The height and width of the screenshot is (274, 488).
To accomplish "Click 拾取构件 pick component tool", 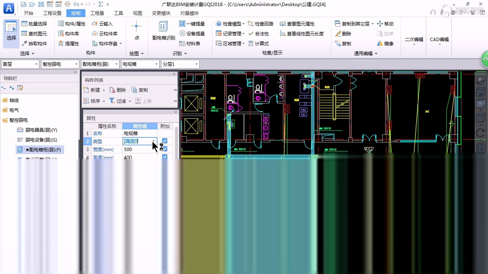I will tap(34, 43).
